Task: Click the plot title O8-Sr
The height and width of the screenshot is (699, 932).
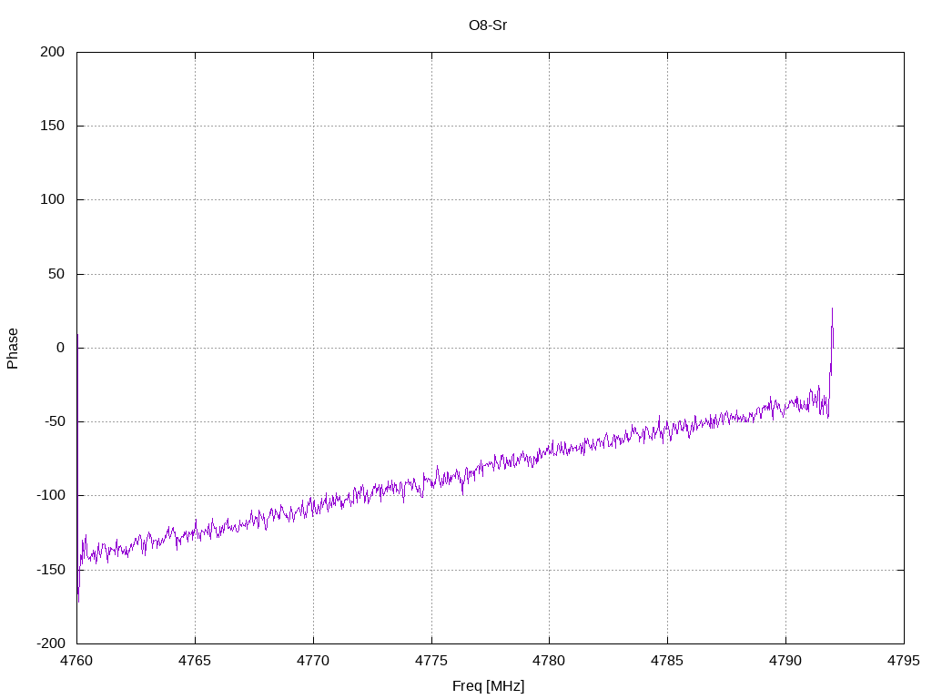Action: click(x=488, y=25)
